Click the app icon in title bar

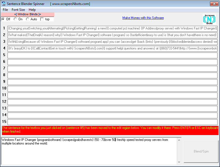click(x=4, y=4)
